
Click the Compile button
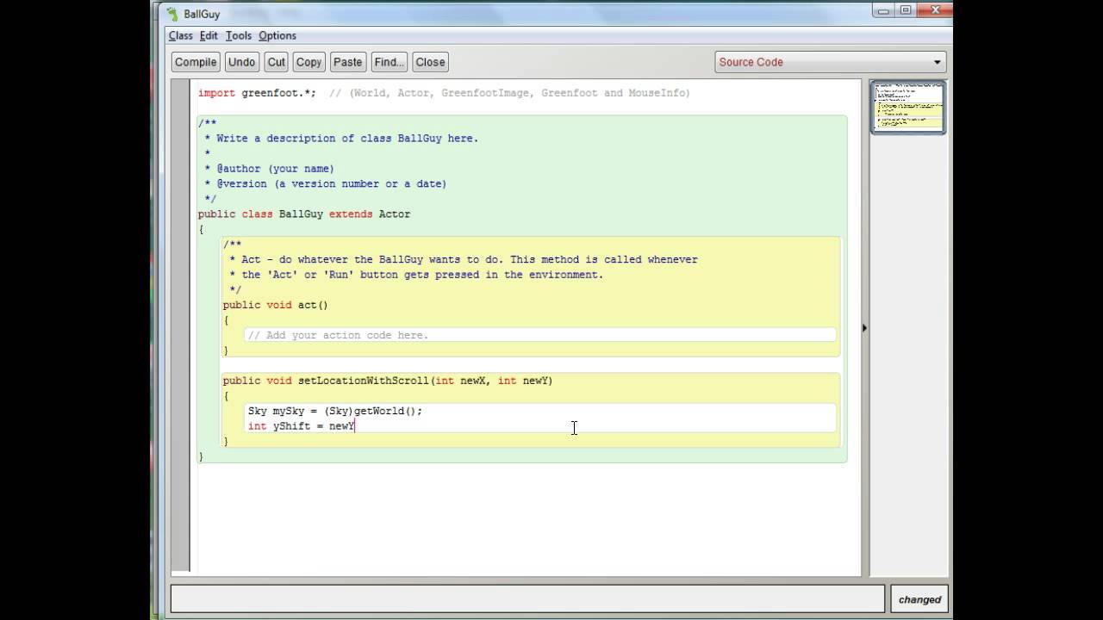pos(196,62)
